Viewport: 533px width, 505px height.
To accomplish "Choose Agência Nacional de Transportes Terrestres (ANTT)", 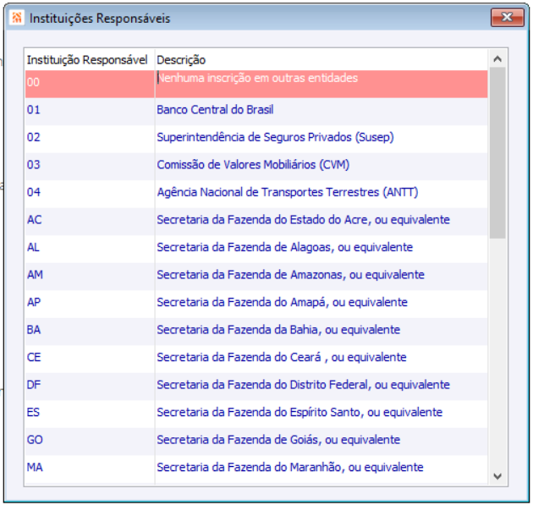I will pos(321,193).
